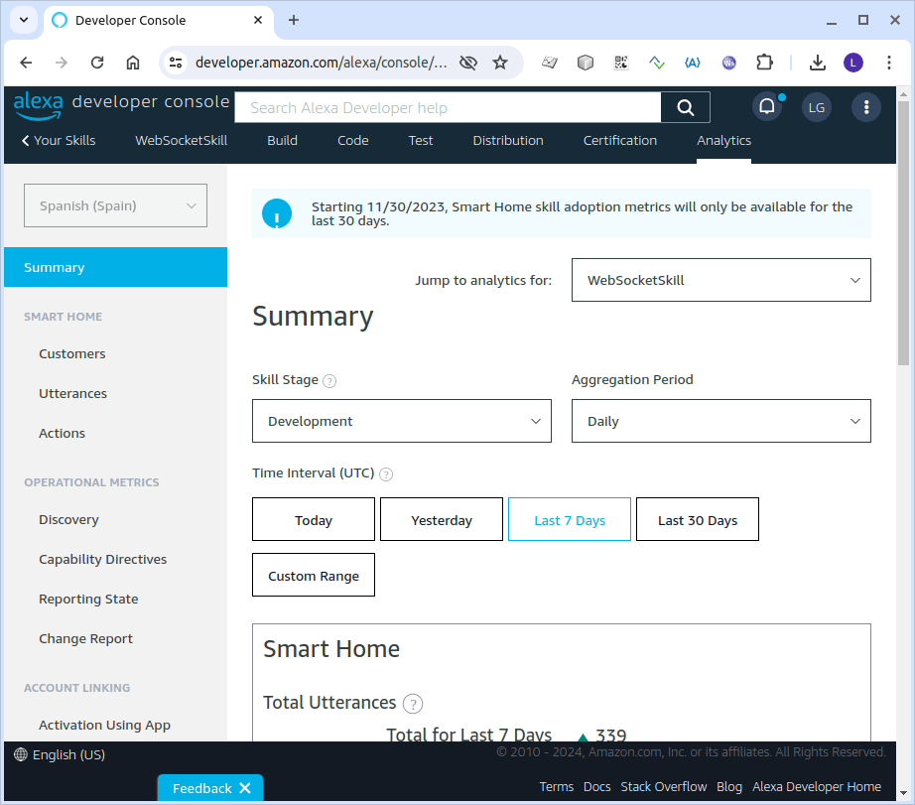Click the Skill Stage help icon
Viewport: 915px width, 805px height.
pyautogui.click(x=329, y=381)
